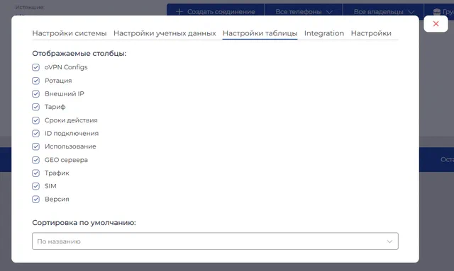Viewport: 454px width, 271px height.
Task: Go to the Настройки tab
Action: pos(371,33)
